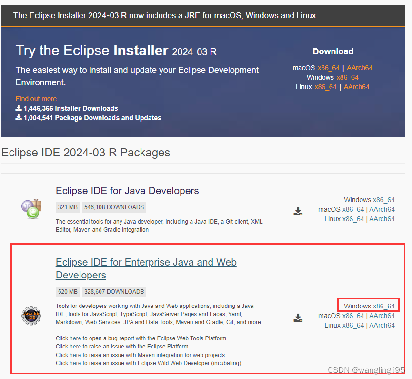Viewport: 412px width, 379px height.
Task: Click the JRE announcement bar text
Action: [x=166, y=15]
